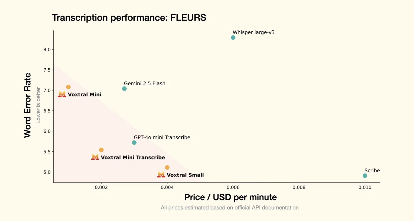Select the Gemini 2.5 Flash data point

point(124,89)
